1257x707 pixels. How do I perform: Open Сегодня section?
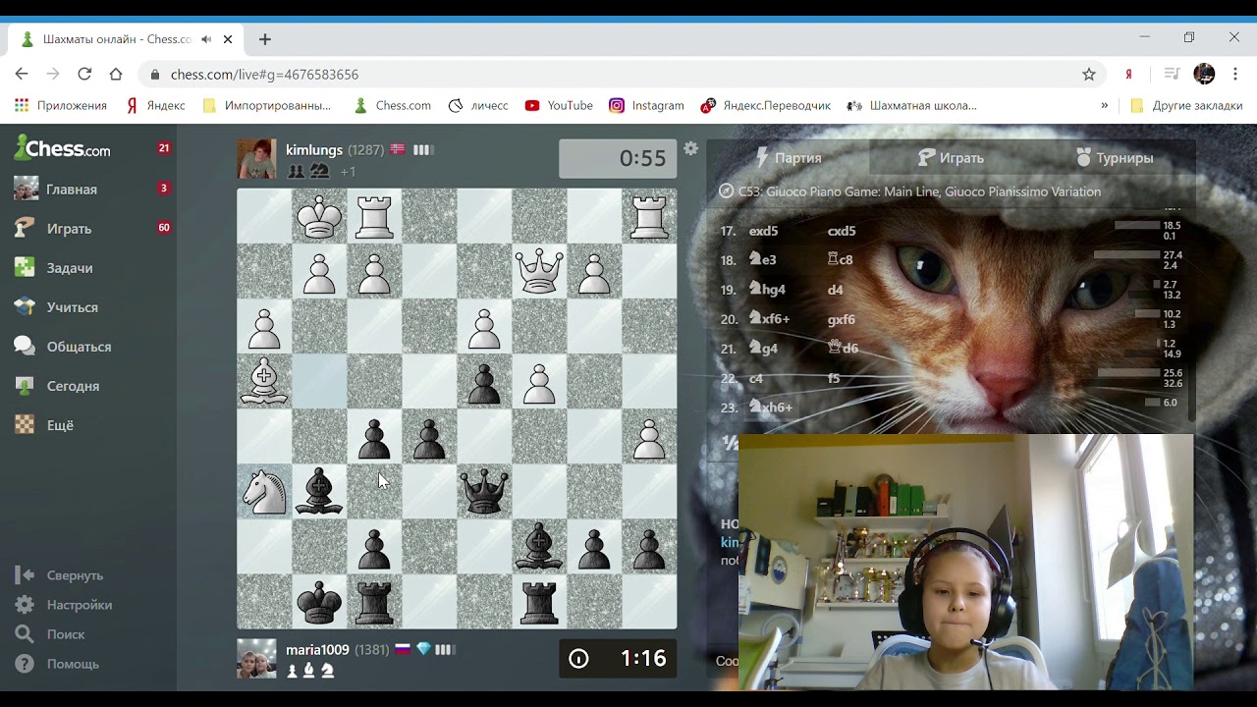[73, 386]
